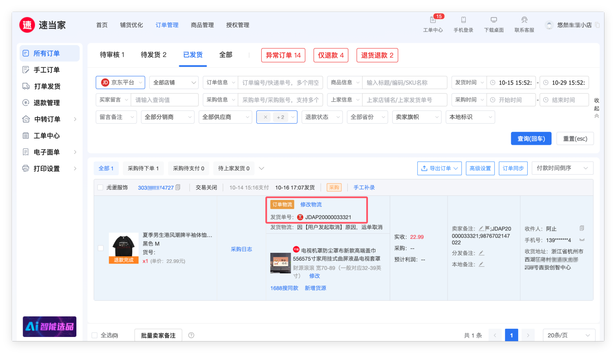The height and width of the screenshot is (353, 616).
Task: Click the help question mark near 批量卖家备注
Action: [x=191, y=335]
